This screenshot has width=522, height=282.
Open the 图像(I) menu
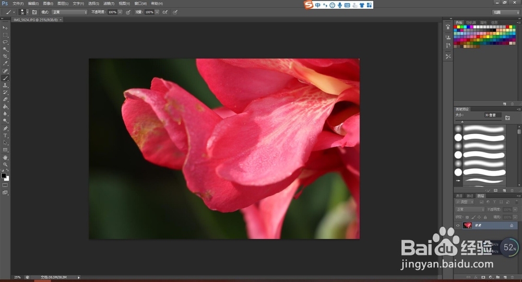click(48, 3)
